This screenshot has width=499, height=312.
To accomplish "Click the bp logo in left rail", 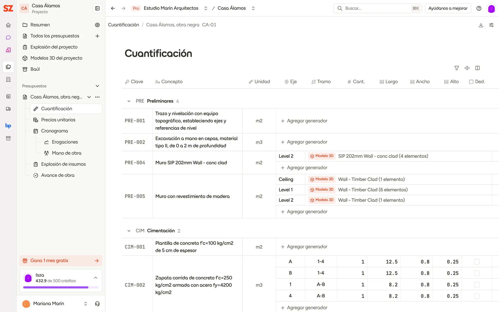I will coord(8,126).
